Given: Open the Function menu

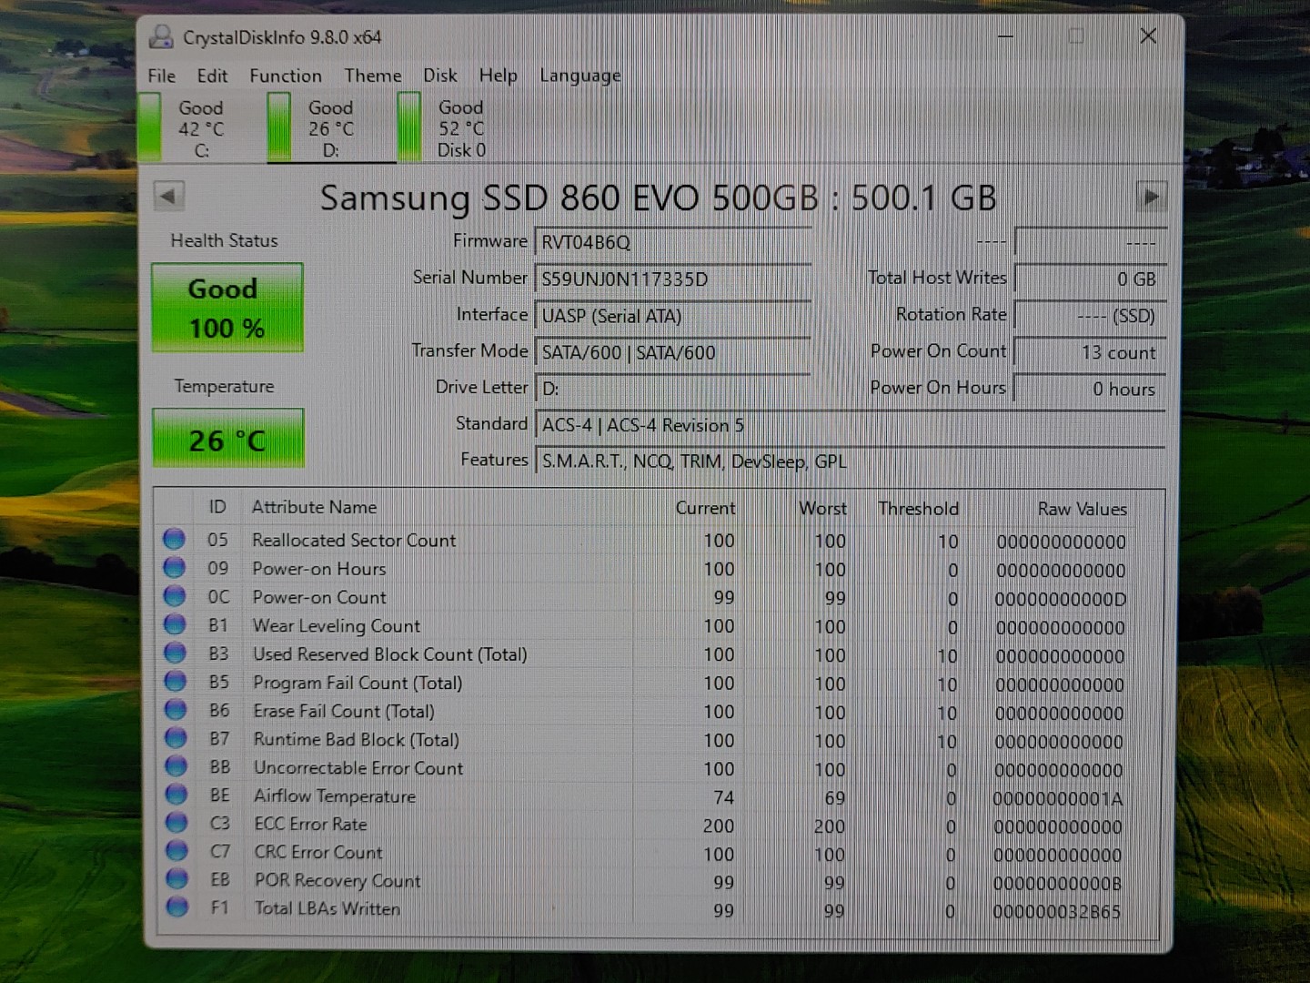Looking at the screenshot, I should coord(286,76).
